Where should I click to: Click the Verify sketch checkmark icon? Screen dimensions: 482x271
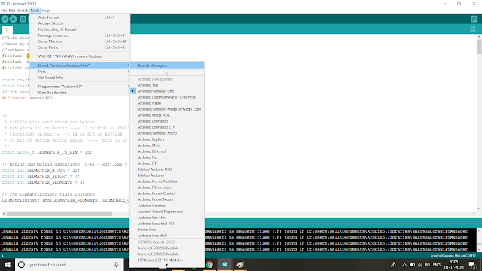(x=5, y=19)
